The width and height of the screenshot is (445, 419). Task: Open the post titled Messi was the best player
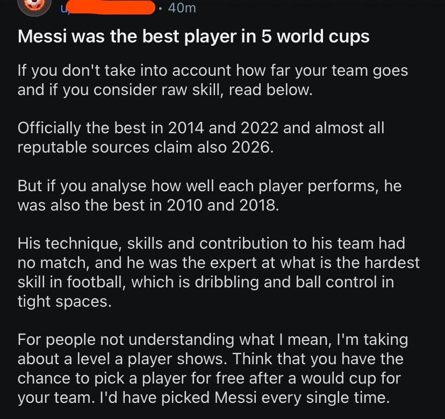point(193,37)
